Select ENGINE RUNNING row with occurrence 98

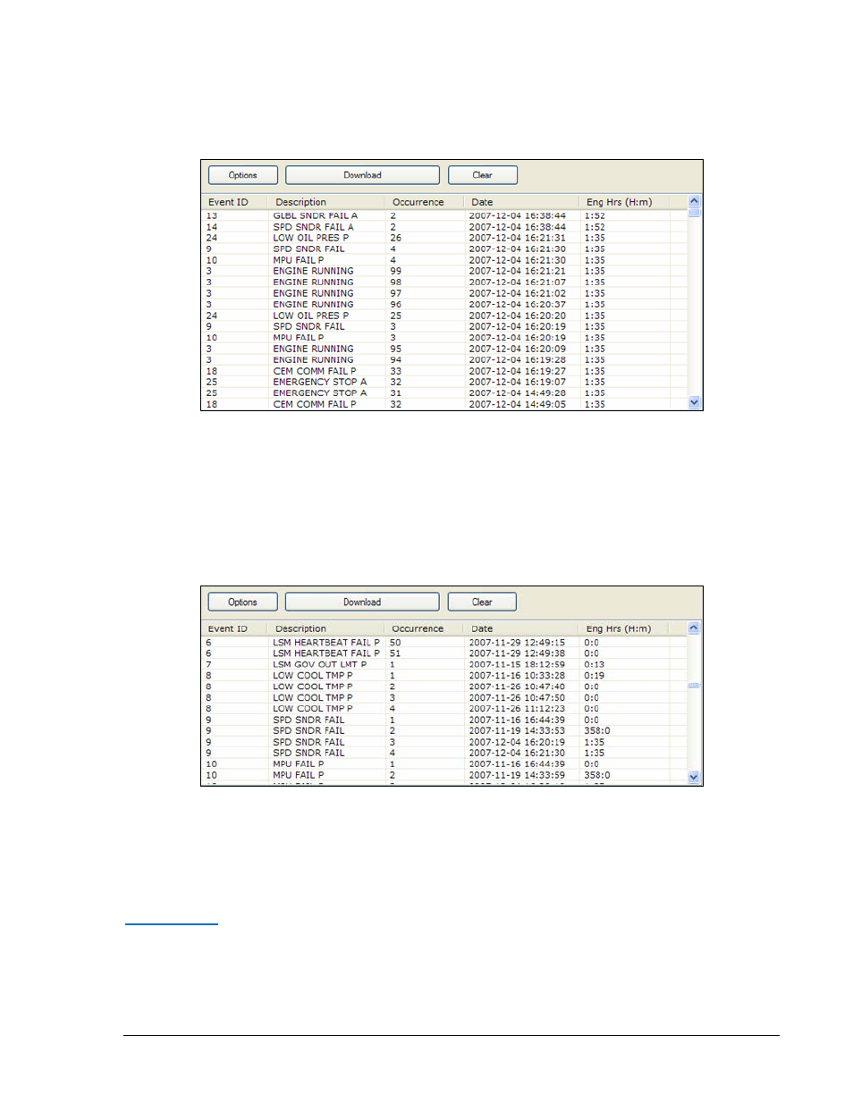(x=445, y=282)
